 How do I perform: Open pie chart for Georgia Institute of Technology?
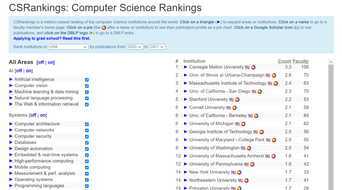pos(262,132)
